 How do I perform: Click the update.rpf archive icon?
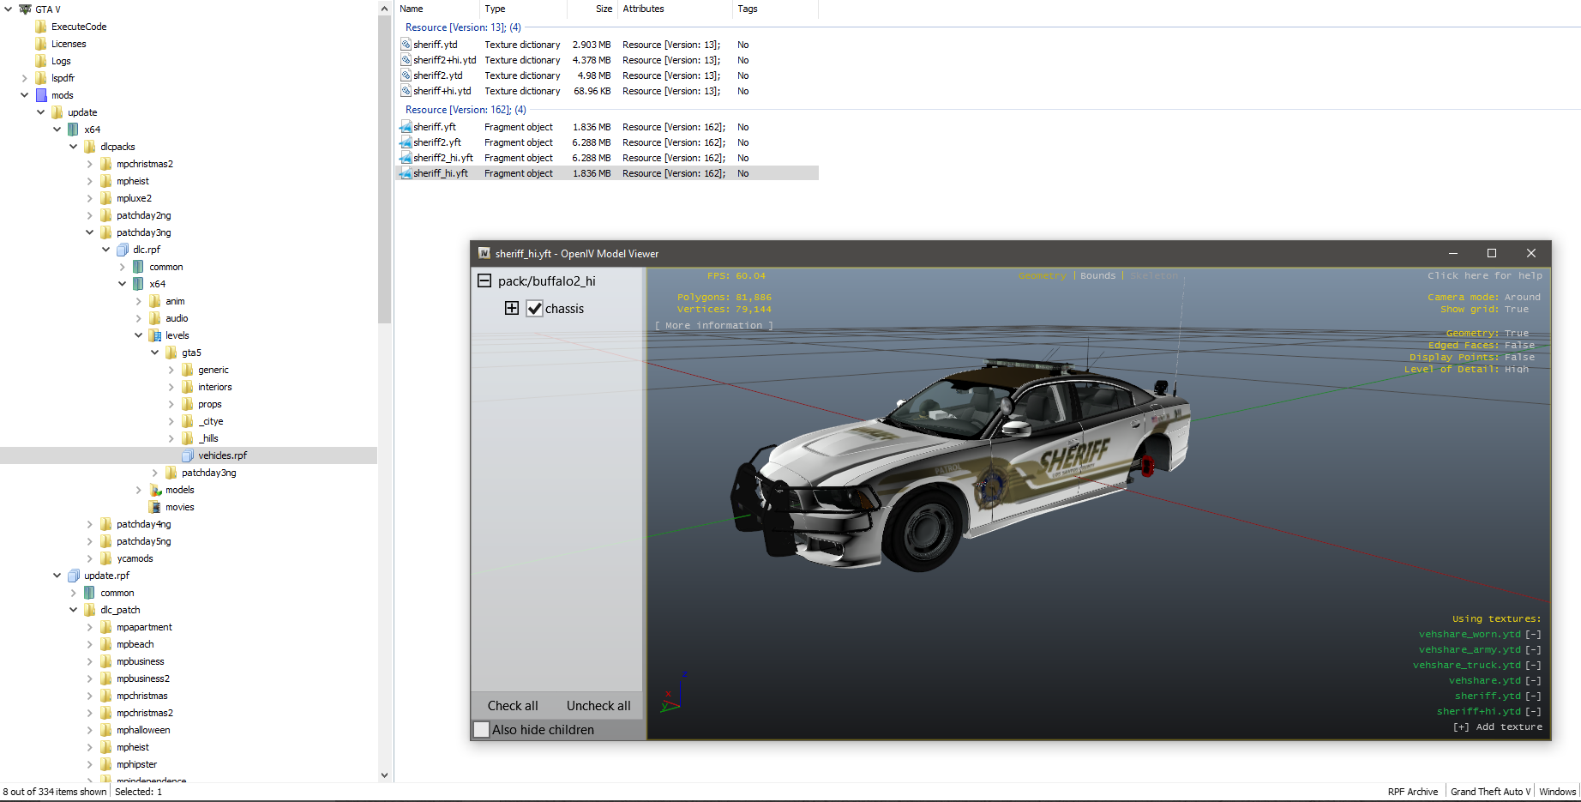(74, 576)
